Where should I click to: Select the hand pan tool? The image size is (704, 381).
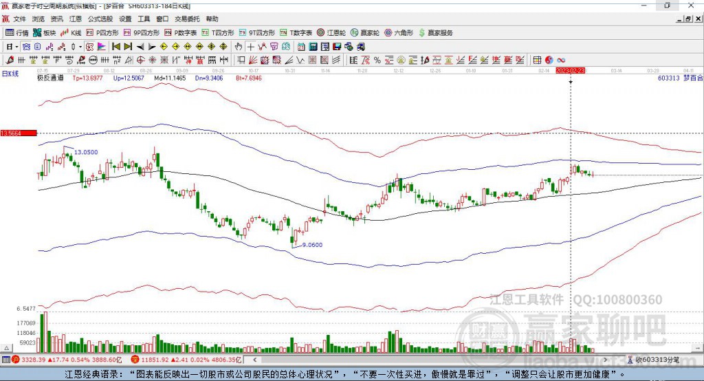239,47
